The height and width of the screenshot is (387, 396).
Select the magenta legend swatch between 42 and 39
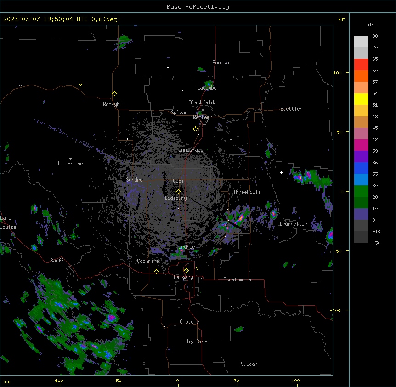361,145
